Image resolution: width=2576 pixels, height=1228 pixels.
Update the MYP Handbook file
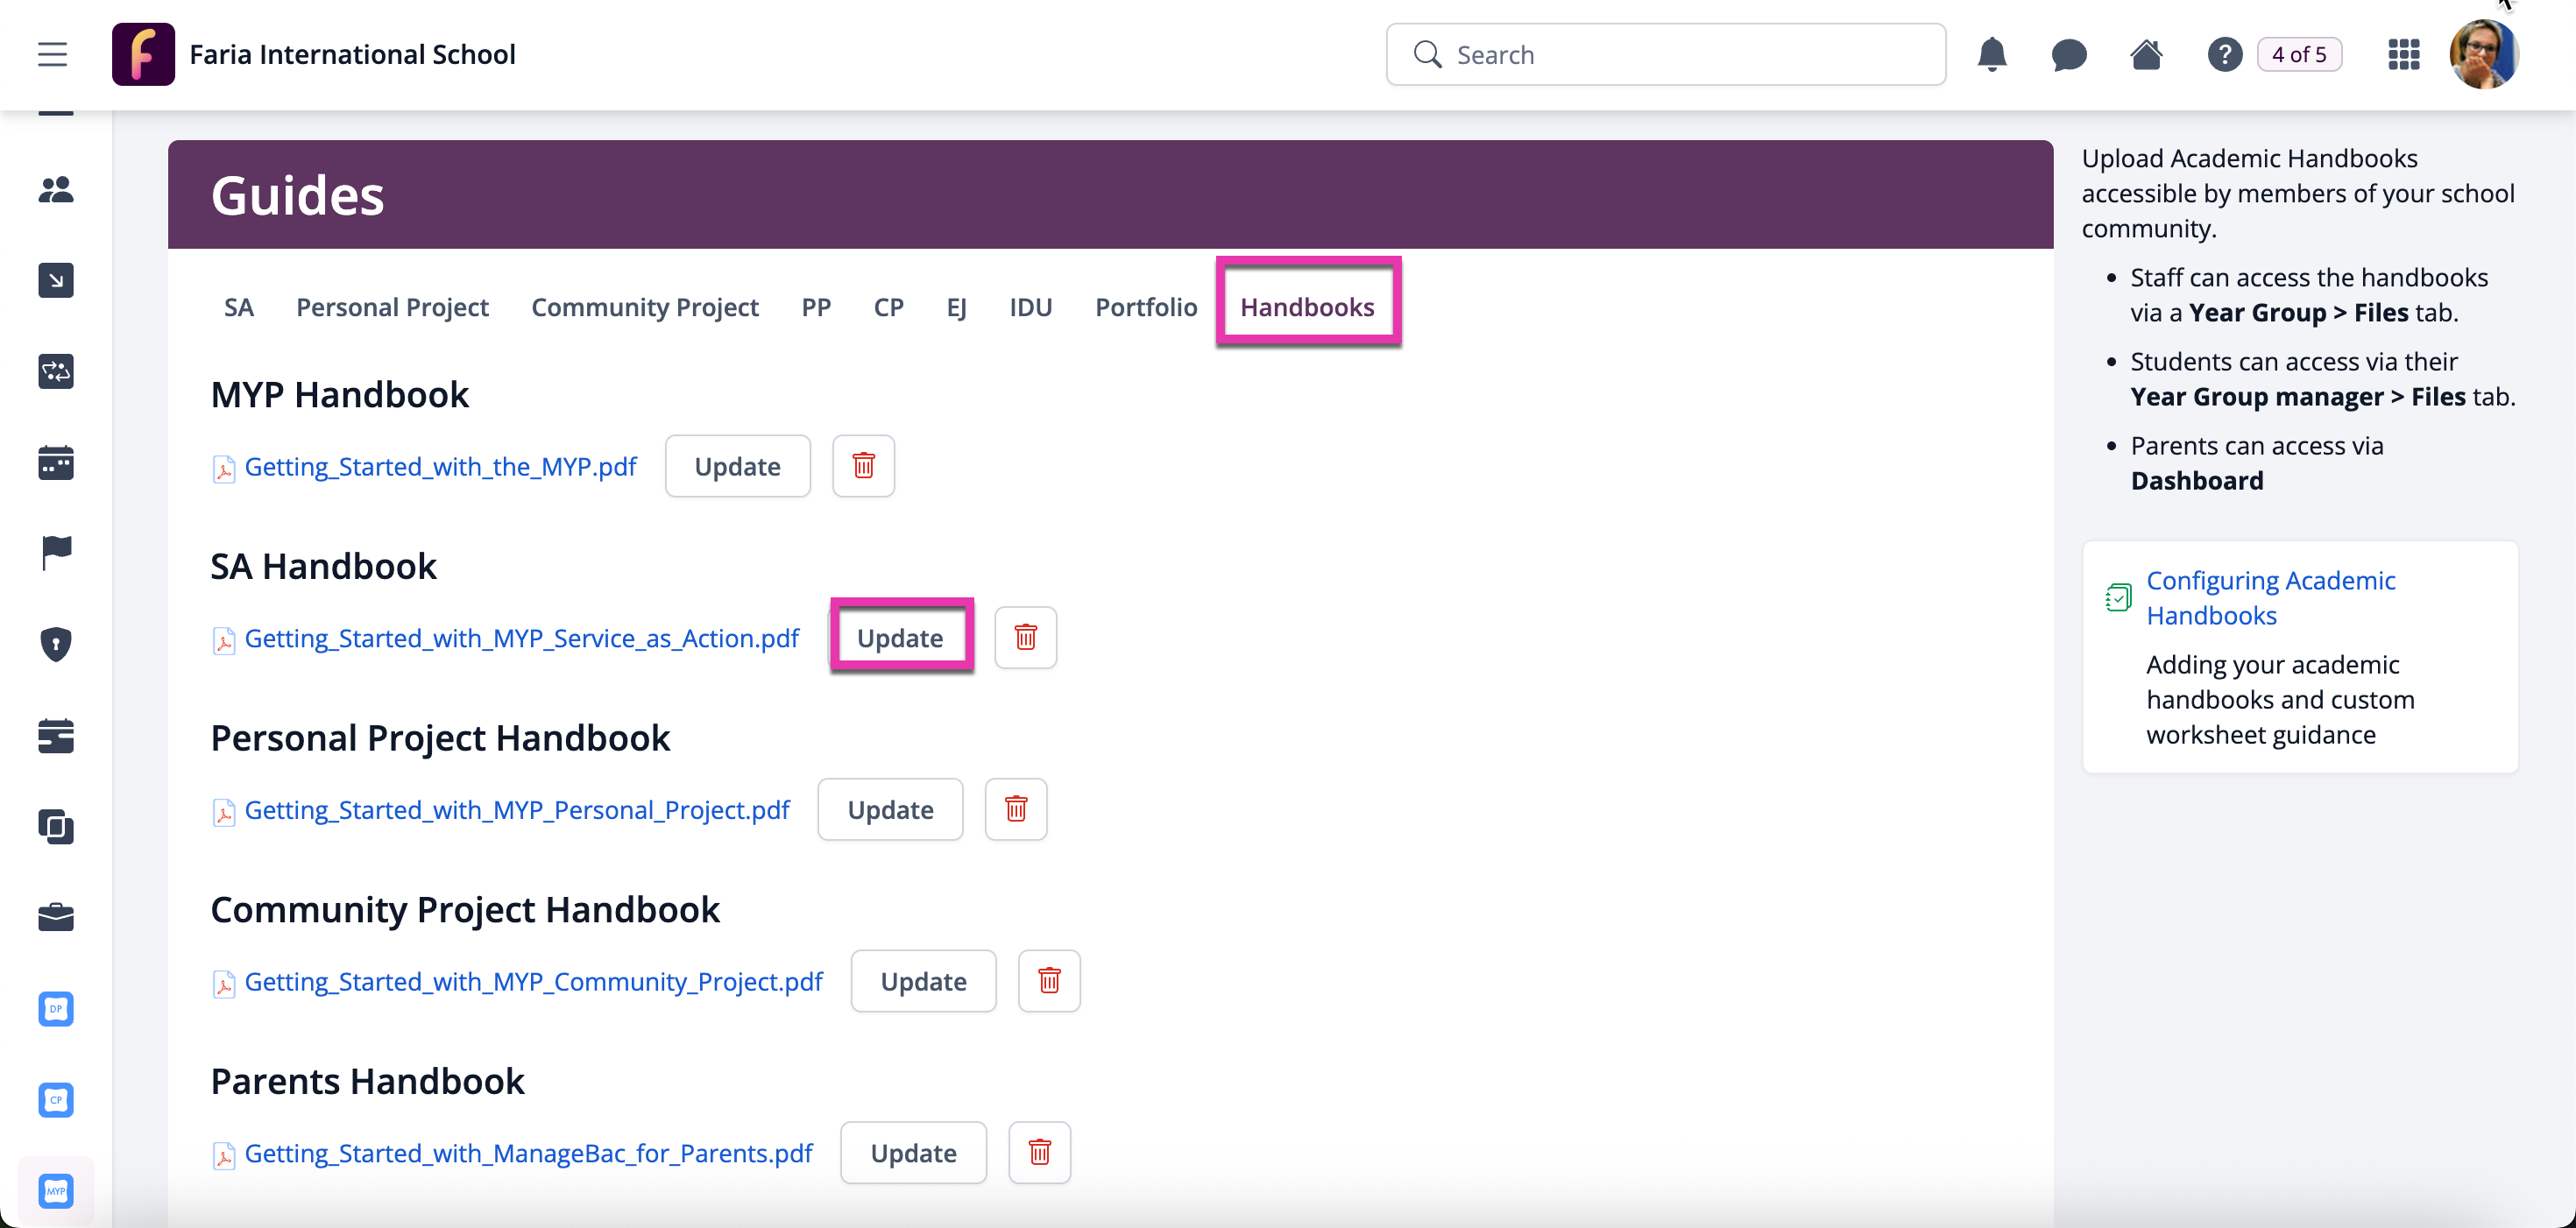(737, 466)
